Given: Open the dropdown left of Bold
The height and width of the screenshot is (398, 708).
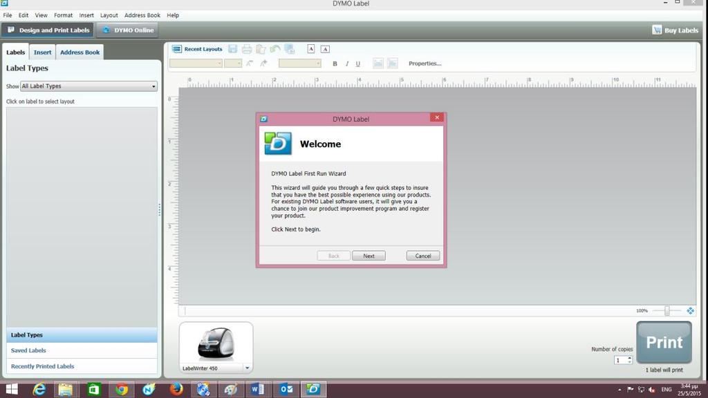Looking at the screenshot, I should [x=300, y=64].
